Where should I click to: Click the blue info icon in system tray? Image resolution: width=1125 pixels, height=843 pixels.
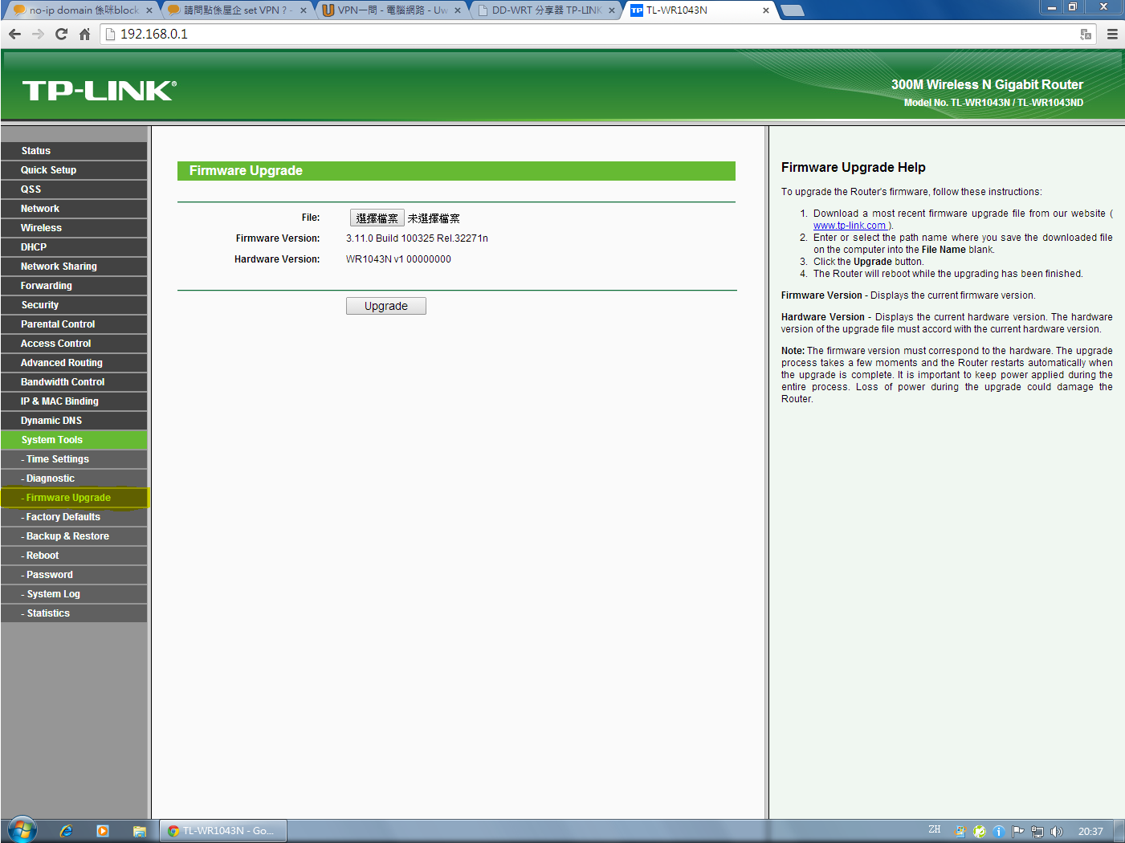pyautogui.click(x=999, y=832)
